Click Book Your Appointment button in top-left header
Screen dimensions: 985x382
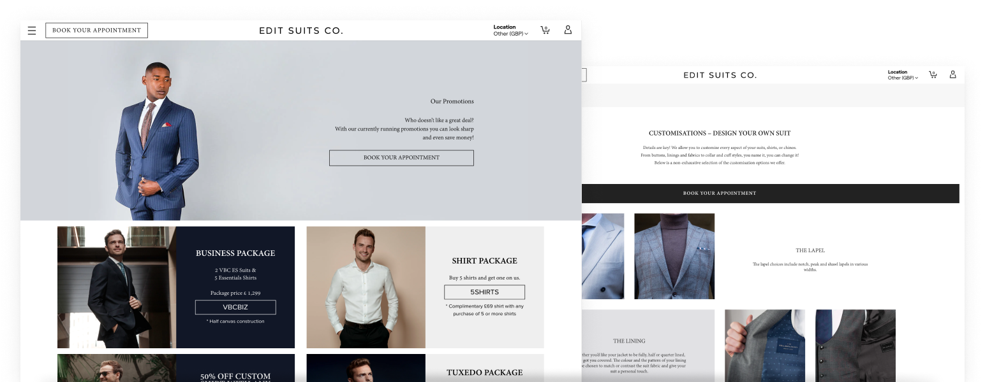coord(96,31)
